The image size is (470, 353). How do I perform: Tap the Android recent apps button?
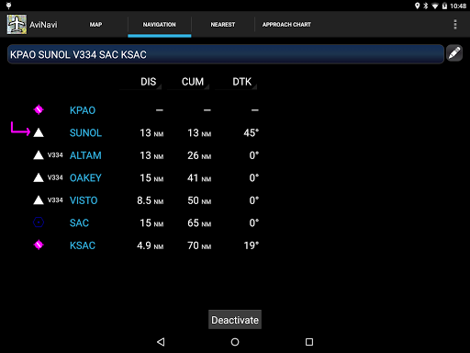point(309,342)
